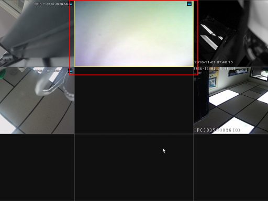Viewport: 268px width, 201px height.
Task: Select the ceiling-view feed labeled IPC303500826
Action: (x=231, y=100)
